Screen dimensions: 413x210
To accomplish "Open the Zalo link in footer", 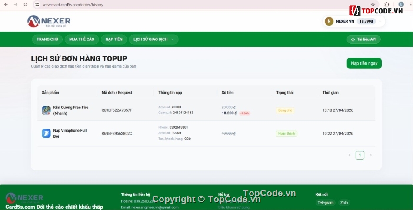I will tap(344, 203).
